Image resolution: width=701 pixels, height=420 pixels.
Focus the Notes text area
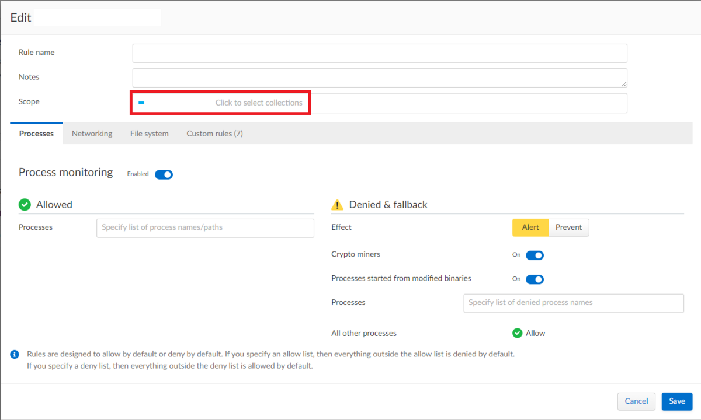point(380,78)
